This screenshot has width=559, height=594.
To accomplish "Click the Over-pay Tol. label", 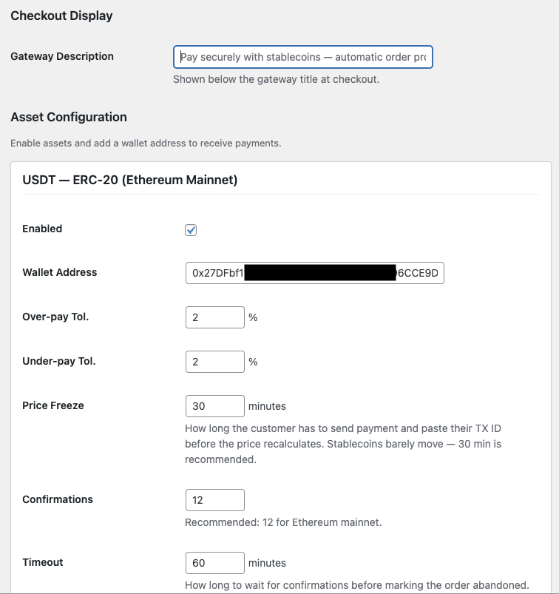I will (x=55, y=317).
